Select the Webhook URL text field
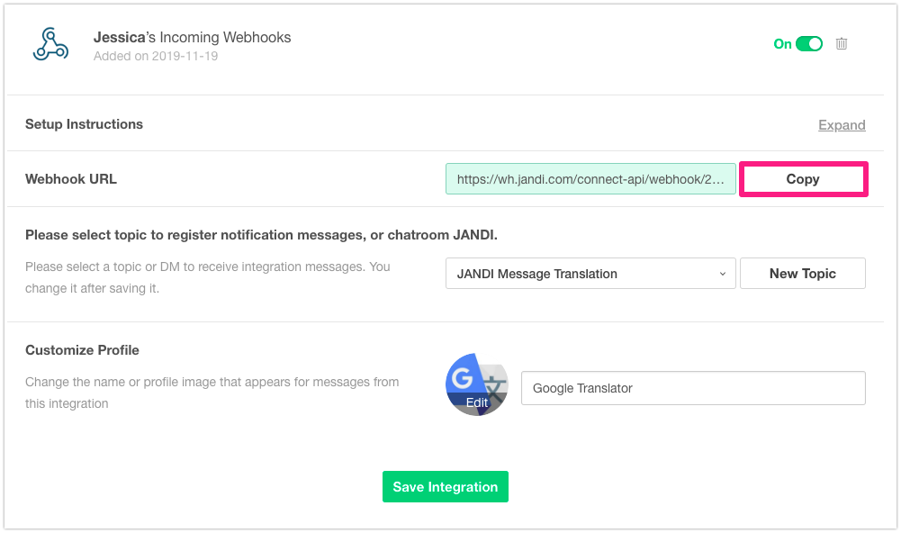This screenshot has width=901, height=533. coord(590,179)
